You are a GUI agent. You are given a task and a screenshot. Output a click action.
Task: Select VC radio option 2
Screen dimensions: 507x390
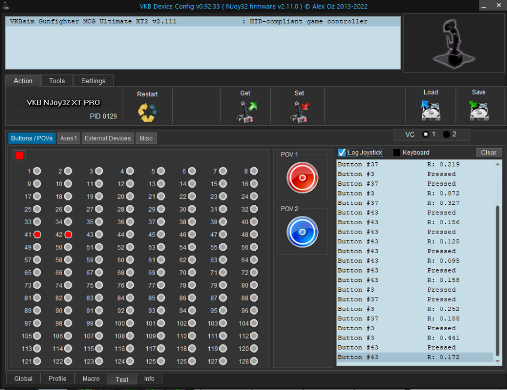447,135
